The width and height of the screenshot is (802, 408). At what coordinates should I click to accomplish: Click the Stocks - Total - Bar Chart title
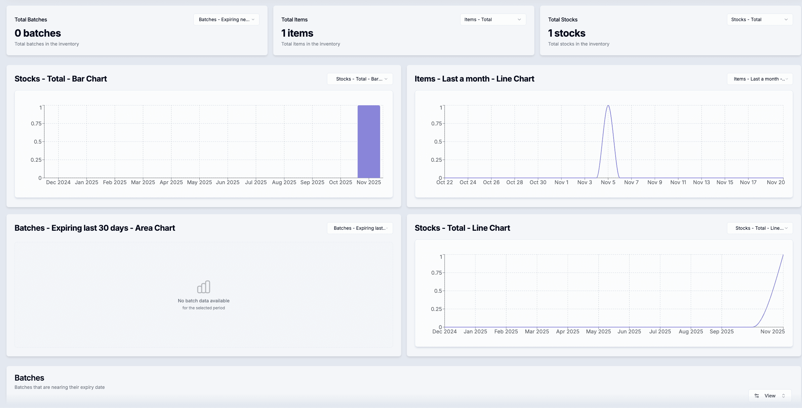(x=60, y=79)
